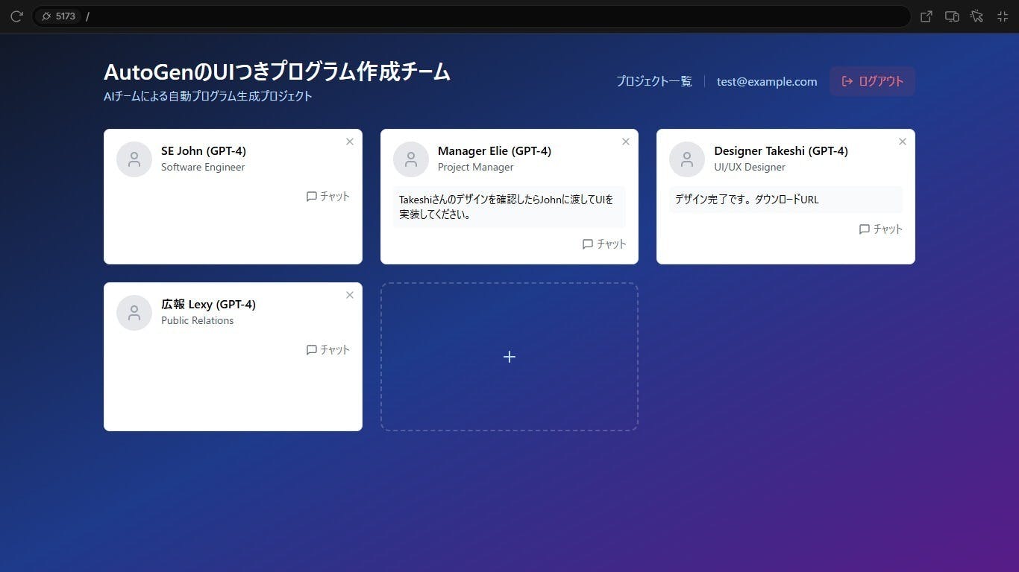Open the app in an external window
Image resolution: width=1019 pixels, height=572 pixels.
926,16
